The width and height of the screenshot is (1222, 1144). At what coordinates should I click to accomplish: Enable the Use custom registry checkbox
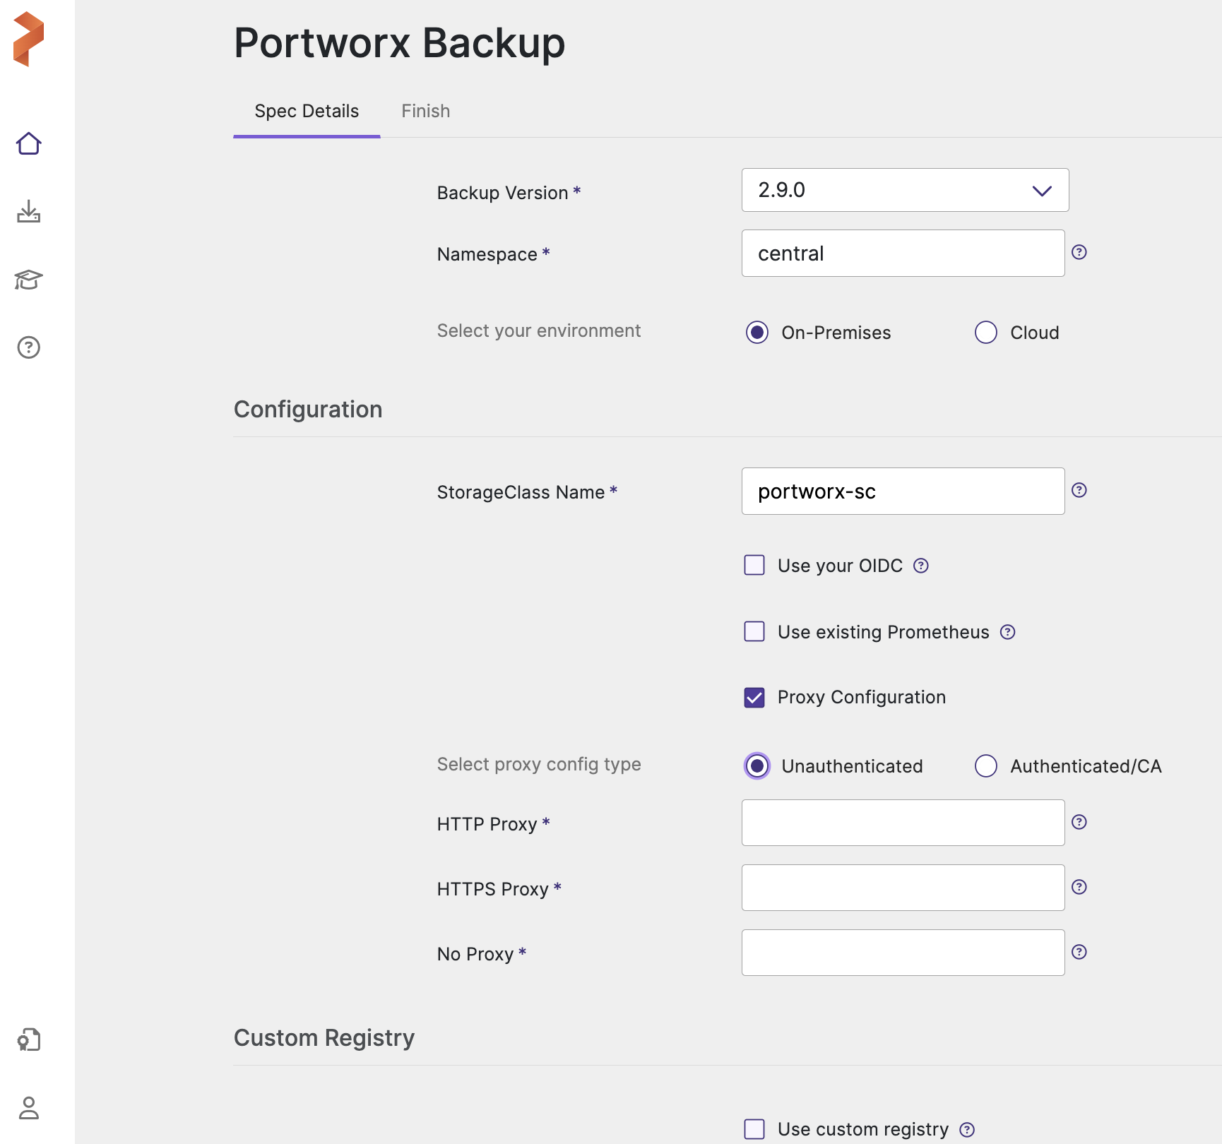[x=754, y=1129]
